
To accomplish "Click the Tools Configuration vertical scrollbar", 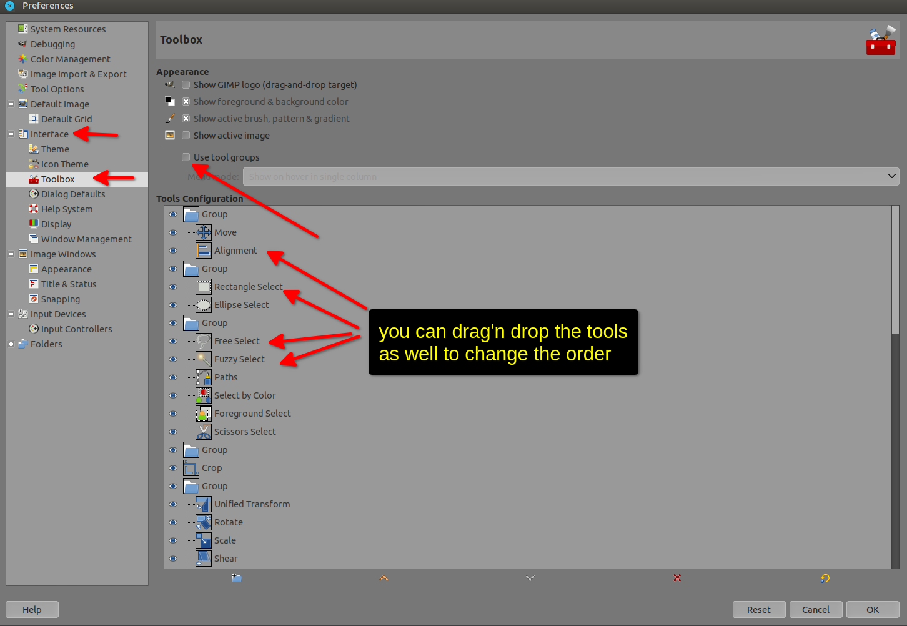I will [895, 270].
